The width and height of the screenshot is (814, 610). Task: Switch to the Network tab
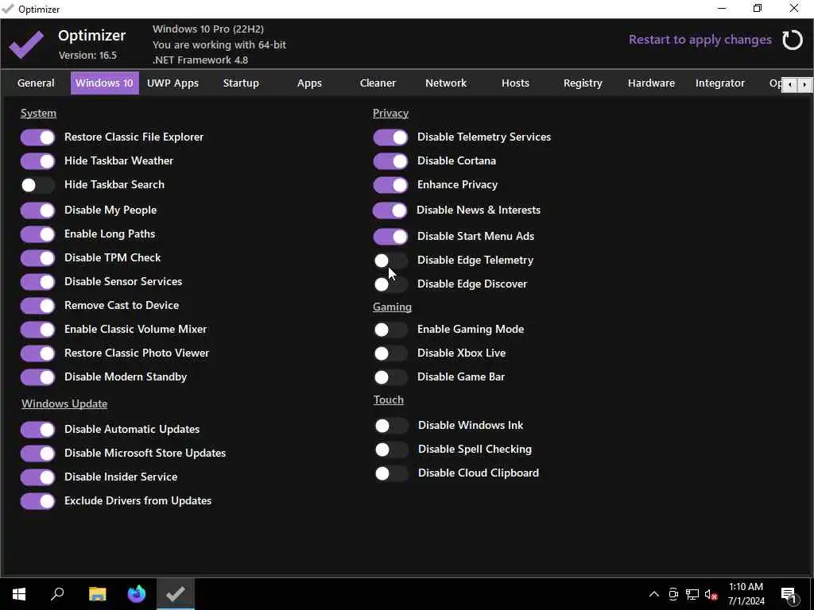pyautogui.click(x=446, y=83)
